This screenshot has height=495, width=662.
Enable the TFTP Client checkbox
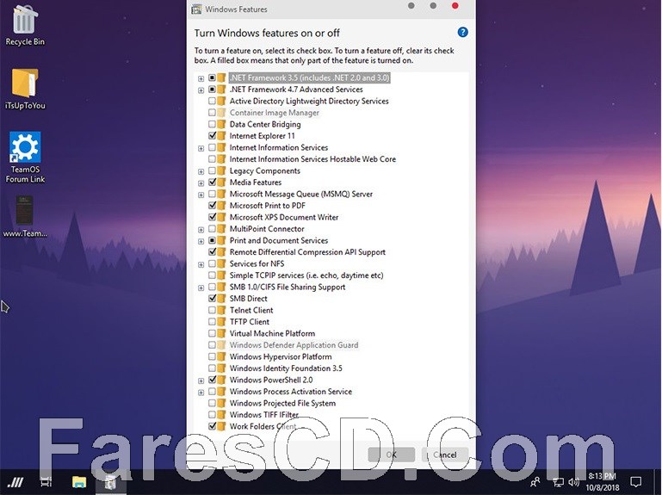point(212,321)
